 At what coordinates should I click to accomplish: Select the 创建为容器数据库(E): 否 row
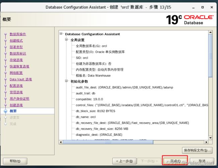tap(94, 64)
